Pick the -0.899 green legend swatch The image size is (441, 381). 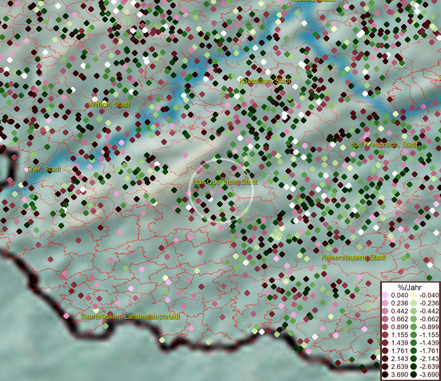click(x=414, y=327)
